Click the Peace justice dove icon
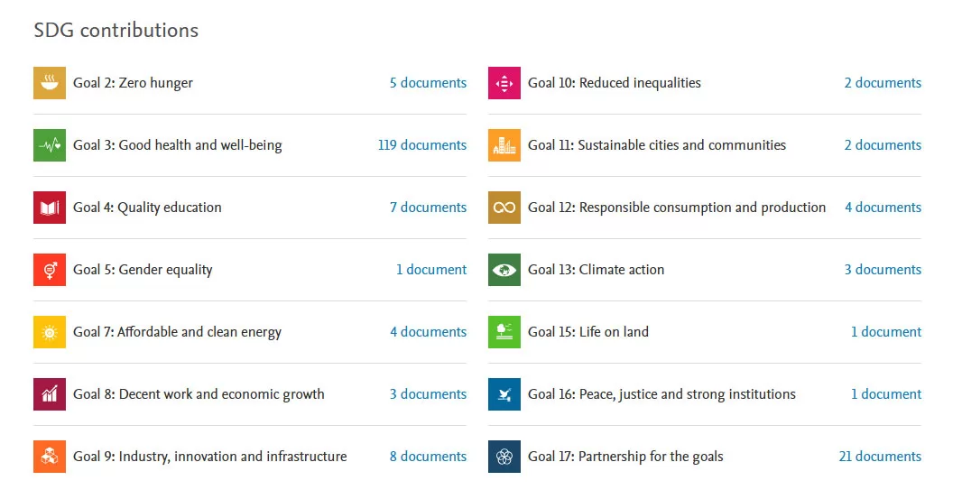The height and width of the screenshot is (499, 962). (504, 394)
